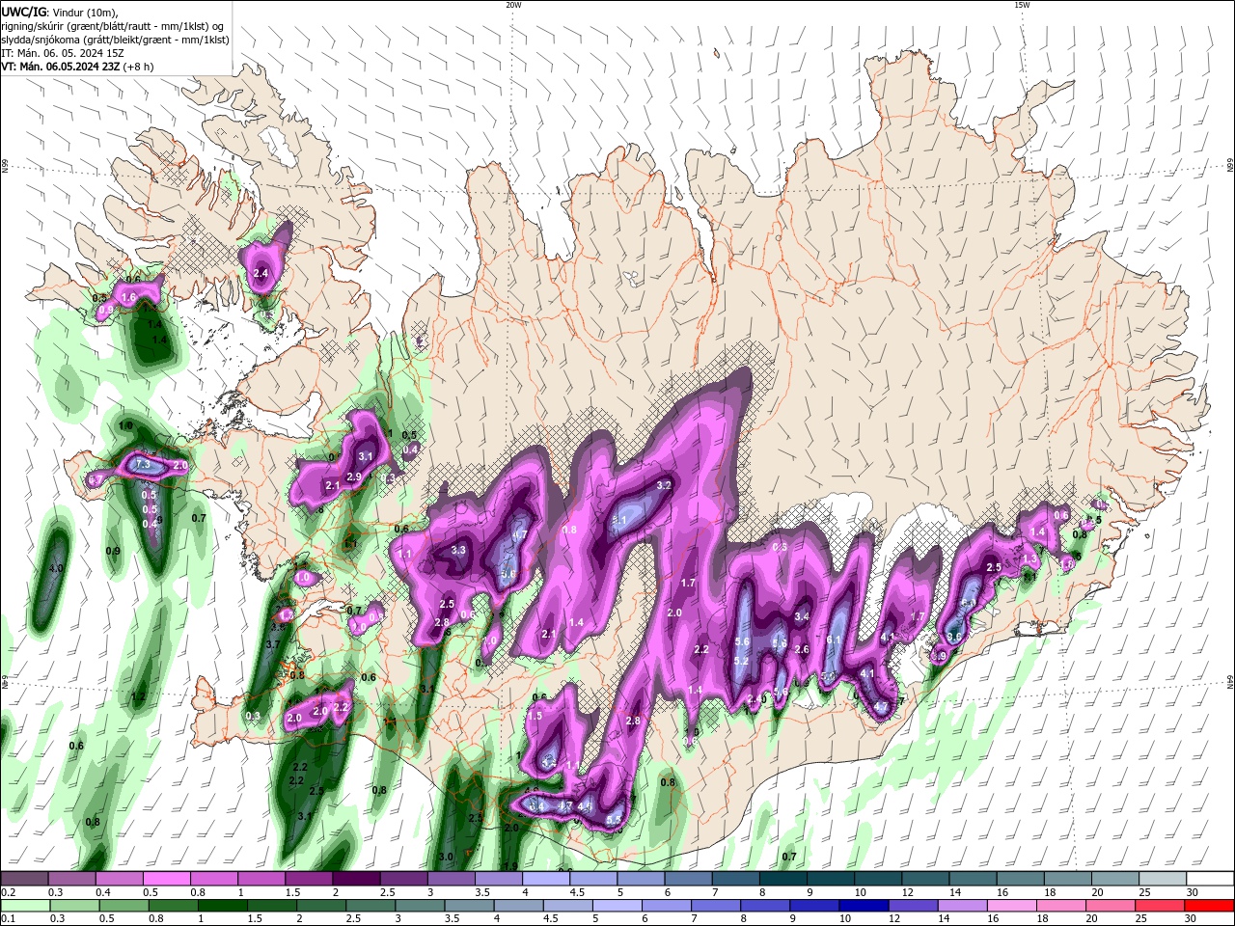
Task: Click the pale green 0.1 rain legend swatch
Action: click(x=24, y=906)
